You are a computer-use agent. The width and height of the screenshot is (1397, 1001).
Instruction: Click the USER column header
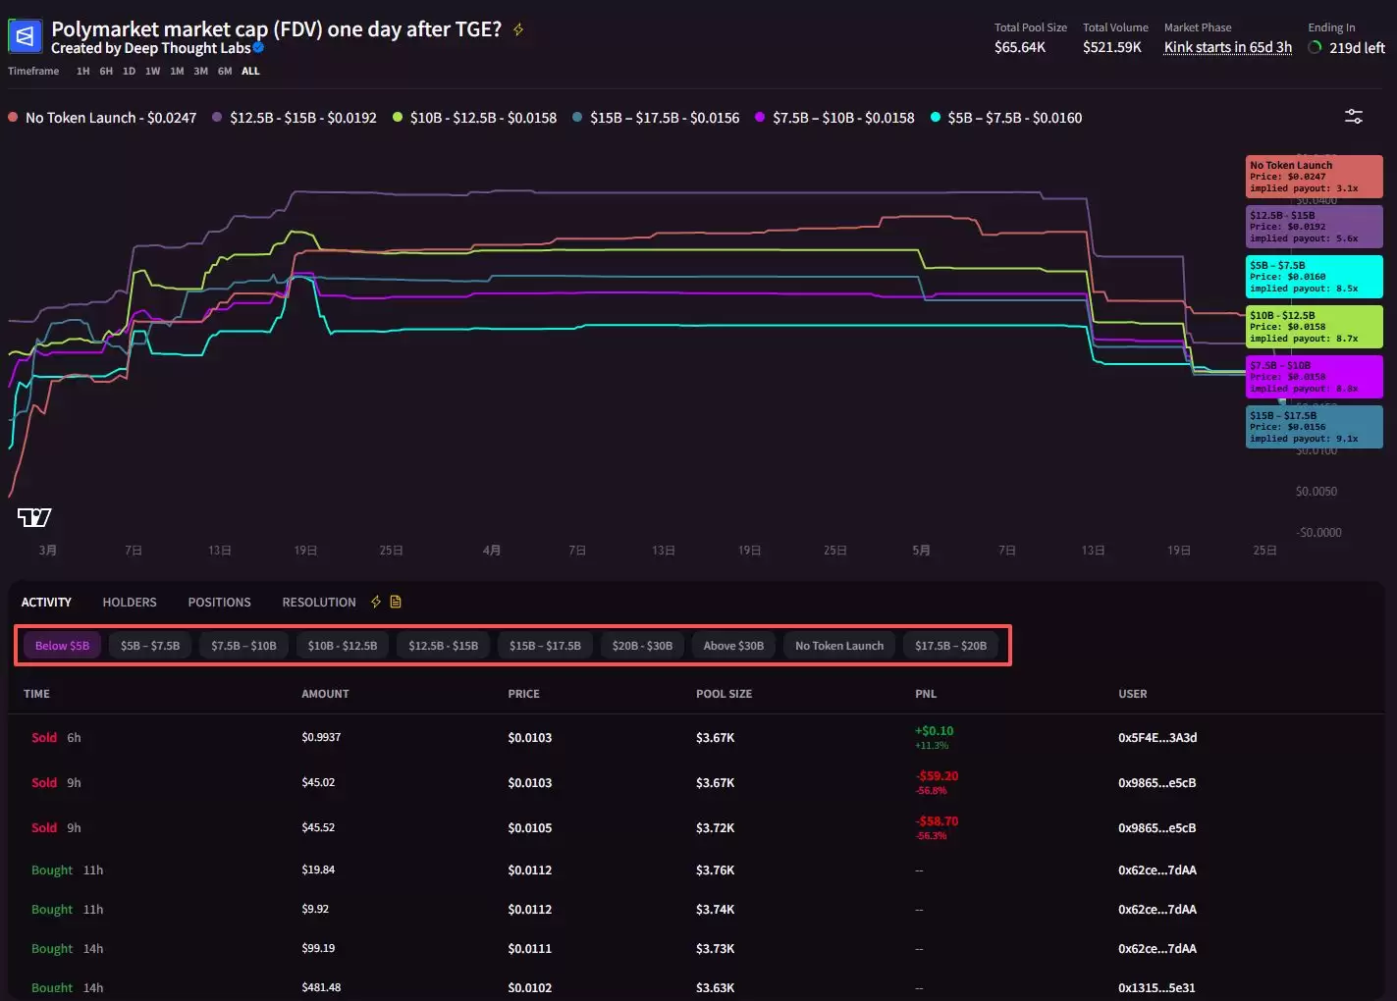1132,694
